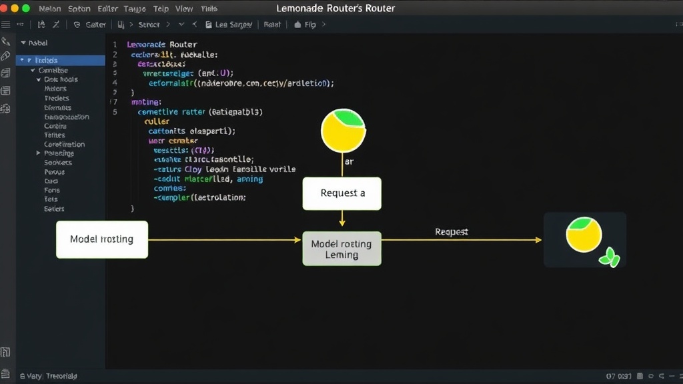Select the gray 'Model rosting Leming' box

coord(342,249)
